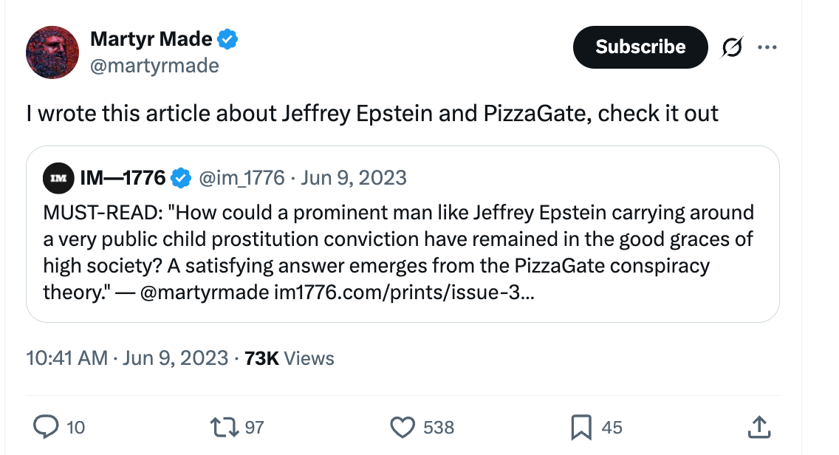839x455 pixels.
Task: Open the 10:41 AM · Jun 9, 2023 timestamp
Action: (x=127, y=358)
